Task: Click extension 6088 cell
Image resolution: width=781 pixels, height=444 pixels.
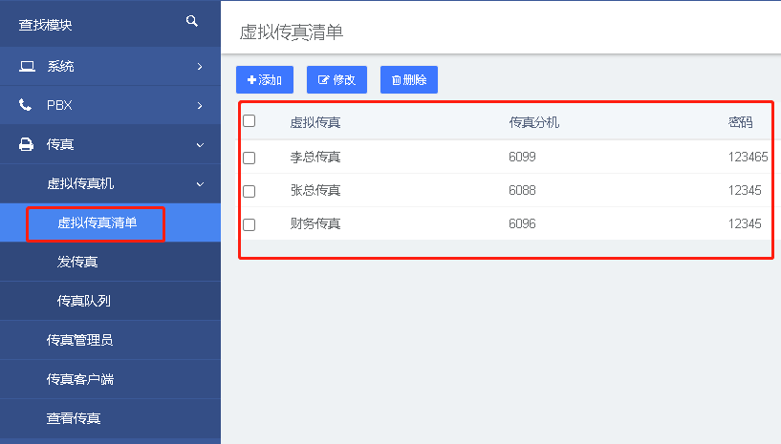Action: (522, 191)
